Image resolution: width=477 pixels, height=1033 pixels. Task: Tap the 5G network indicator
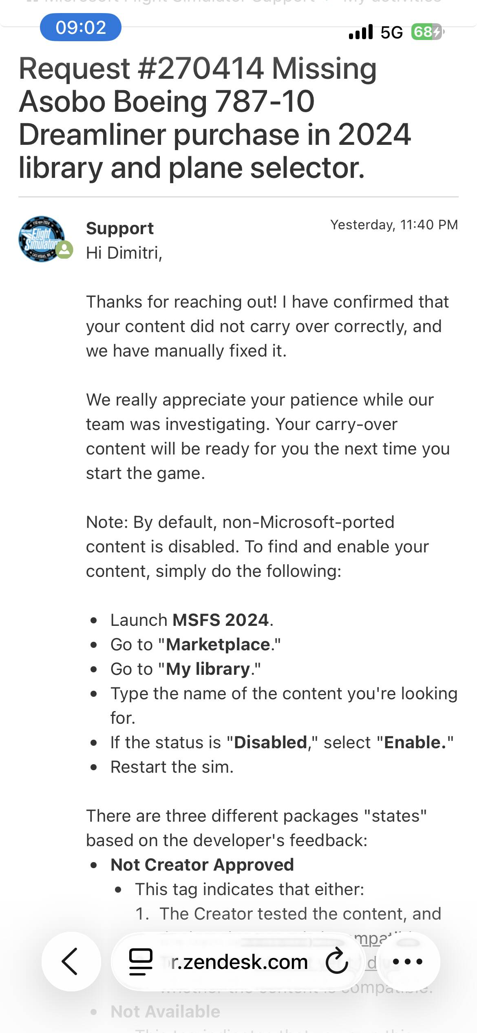tap(391, 32)
